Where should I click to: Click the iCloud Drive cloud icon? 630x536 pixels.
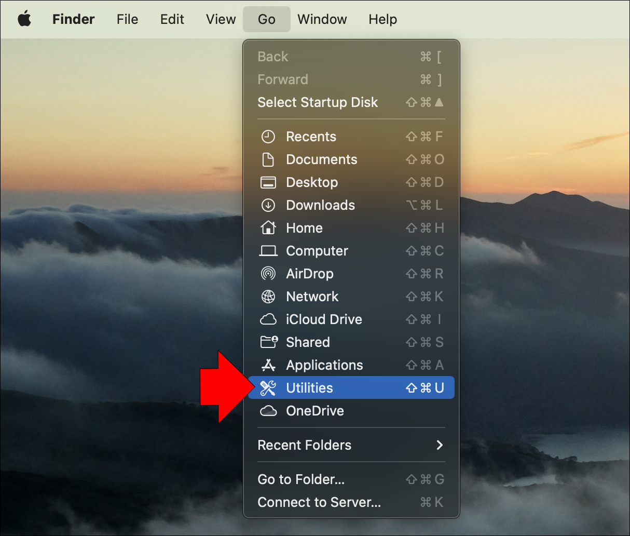point(268,319)
